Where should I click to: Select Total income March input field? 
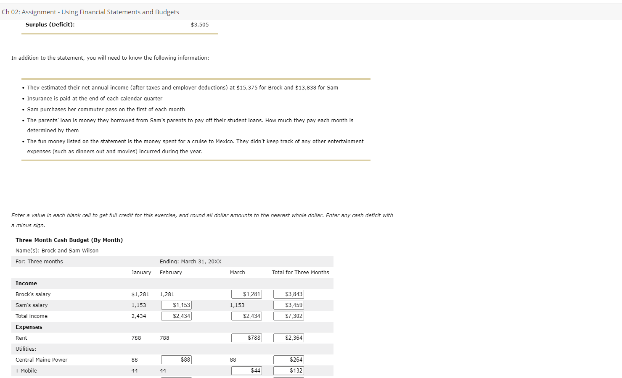246,316
